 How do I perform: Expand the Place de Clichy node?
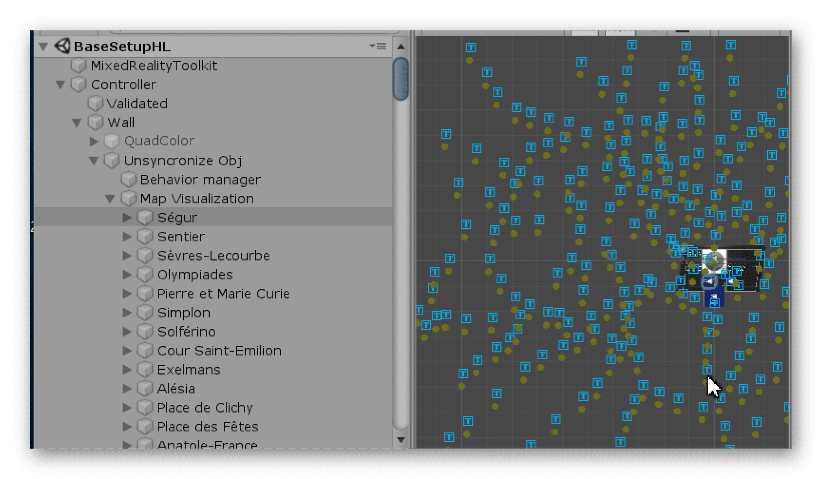(127, 408)
